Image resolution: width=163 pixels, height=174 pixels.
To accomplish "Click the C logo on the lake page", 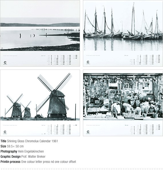I will 5,63.
